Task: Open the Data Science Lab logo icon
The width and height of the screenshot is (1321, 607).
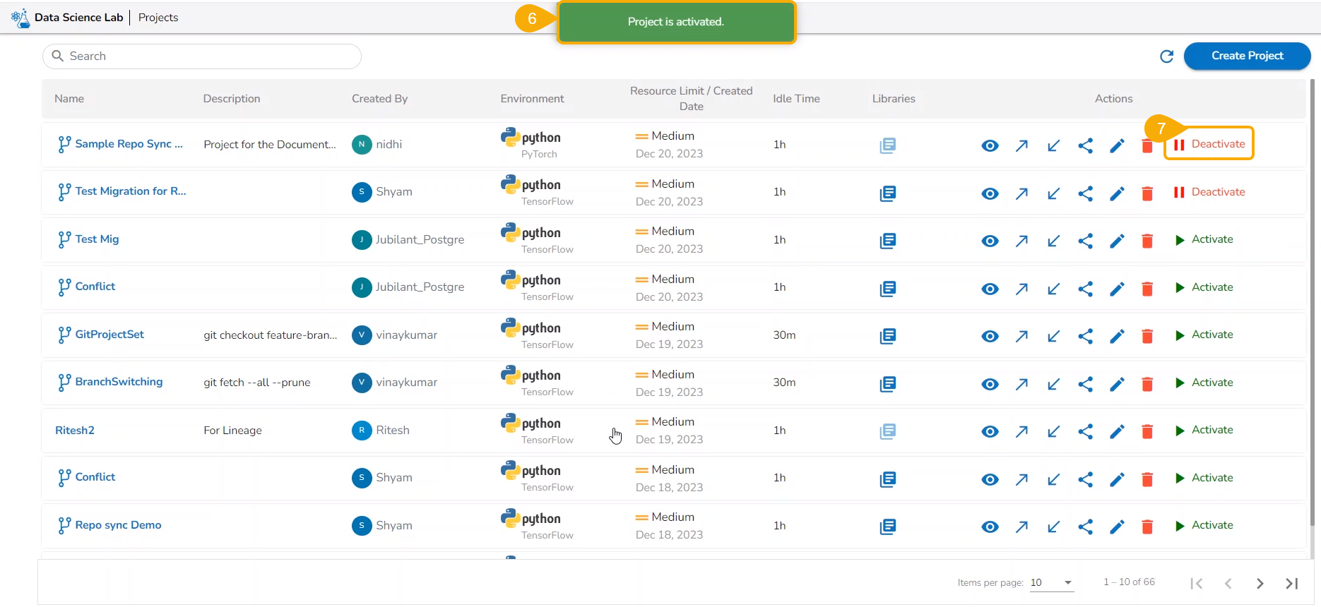Action: (20, 18)
